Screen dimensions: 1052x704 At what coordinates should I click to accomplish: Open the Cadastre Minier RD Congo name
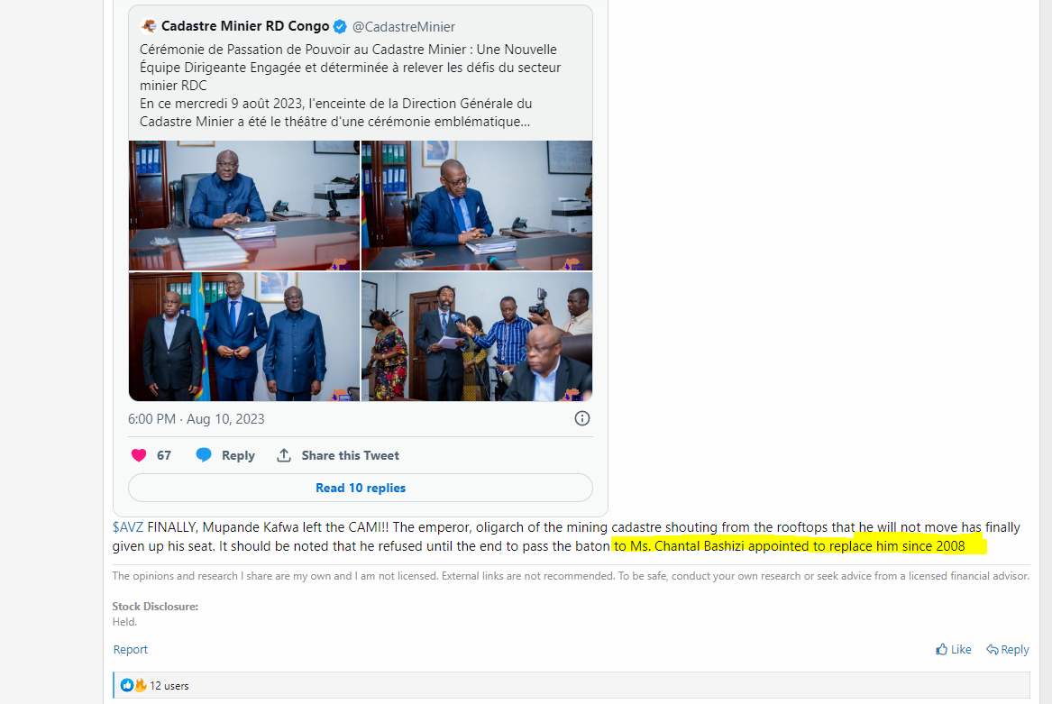(x=245, y=26)
